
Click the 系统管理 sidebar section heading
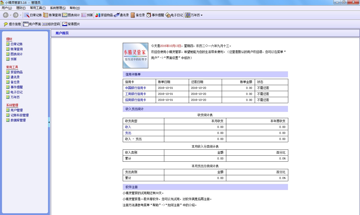tap(12, 105)
